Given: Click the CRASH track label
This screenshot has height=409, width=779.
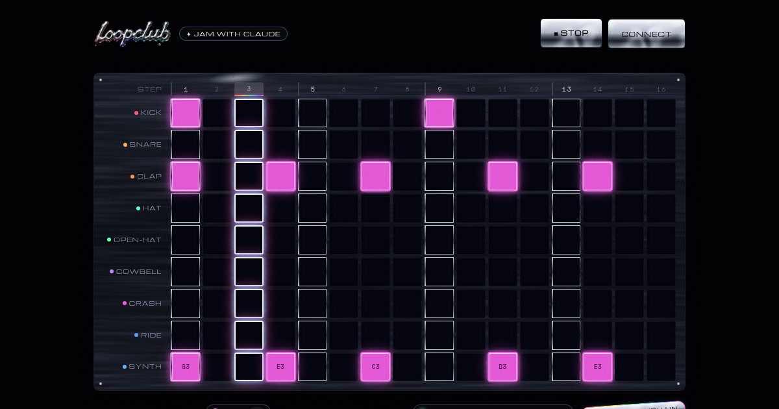Looking at the screenshot, I should pos(145,304).
